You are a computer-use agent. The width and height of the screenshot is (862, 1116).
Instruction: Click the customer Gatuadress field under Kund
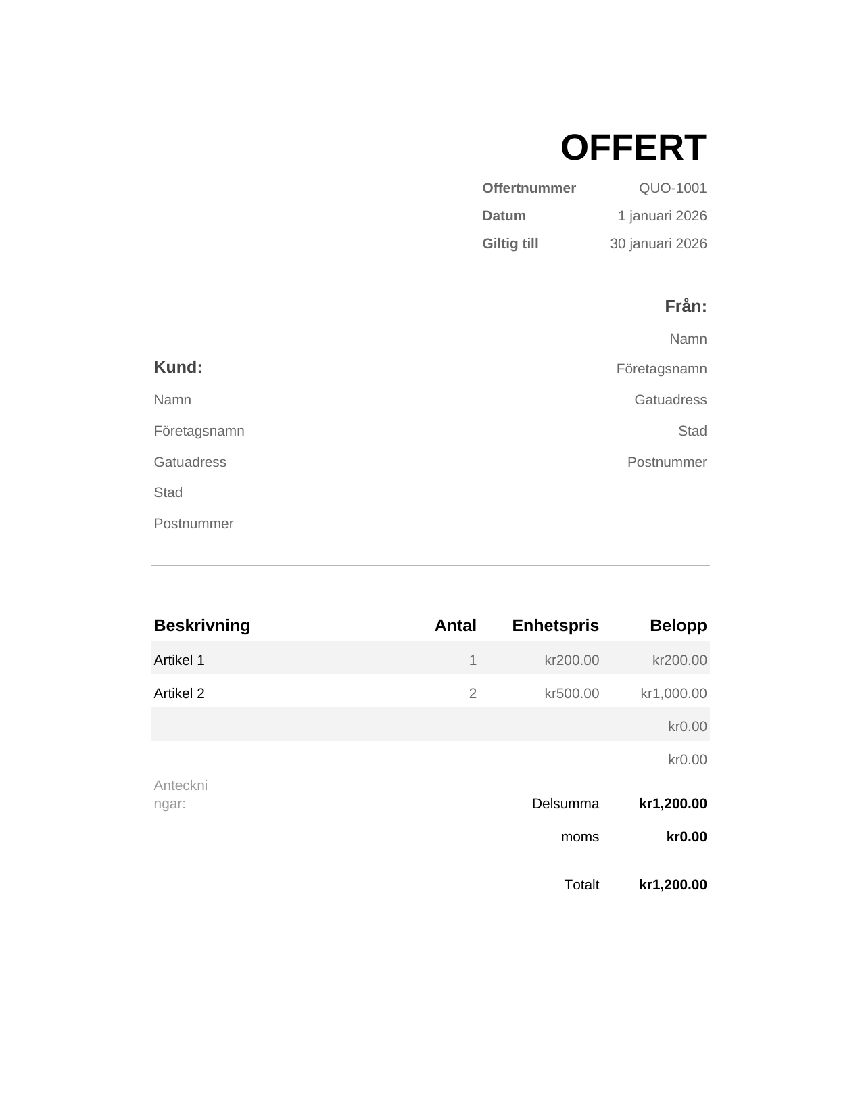(190, 462)
